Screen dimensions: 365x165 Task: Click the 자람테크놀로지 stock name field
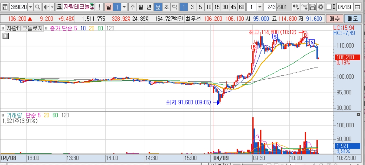[x=79, y=7]
